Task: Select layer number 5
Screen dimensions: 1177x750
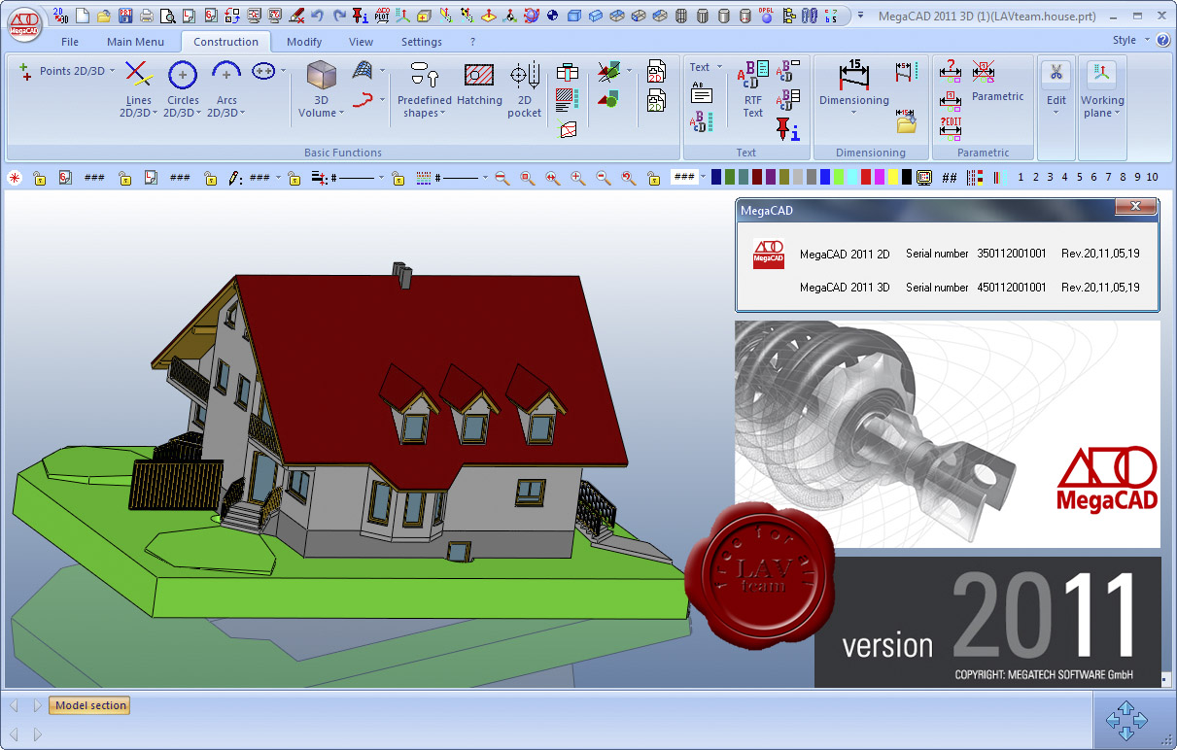Action: pos(1079,177)
